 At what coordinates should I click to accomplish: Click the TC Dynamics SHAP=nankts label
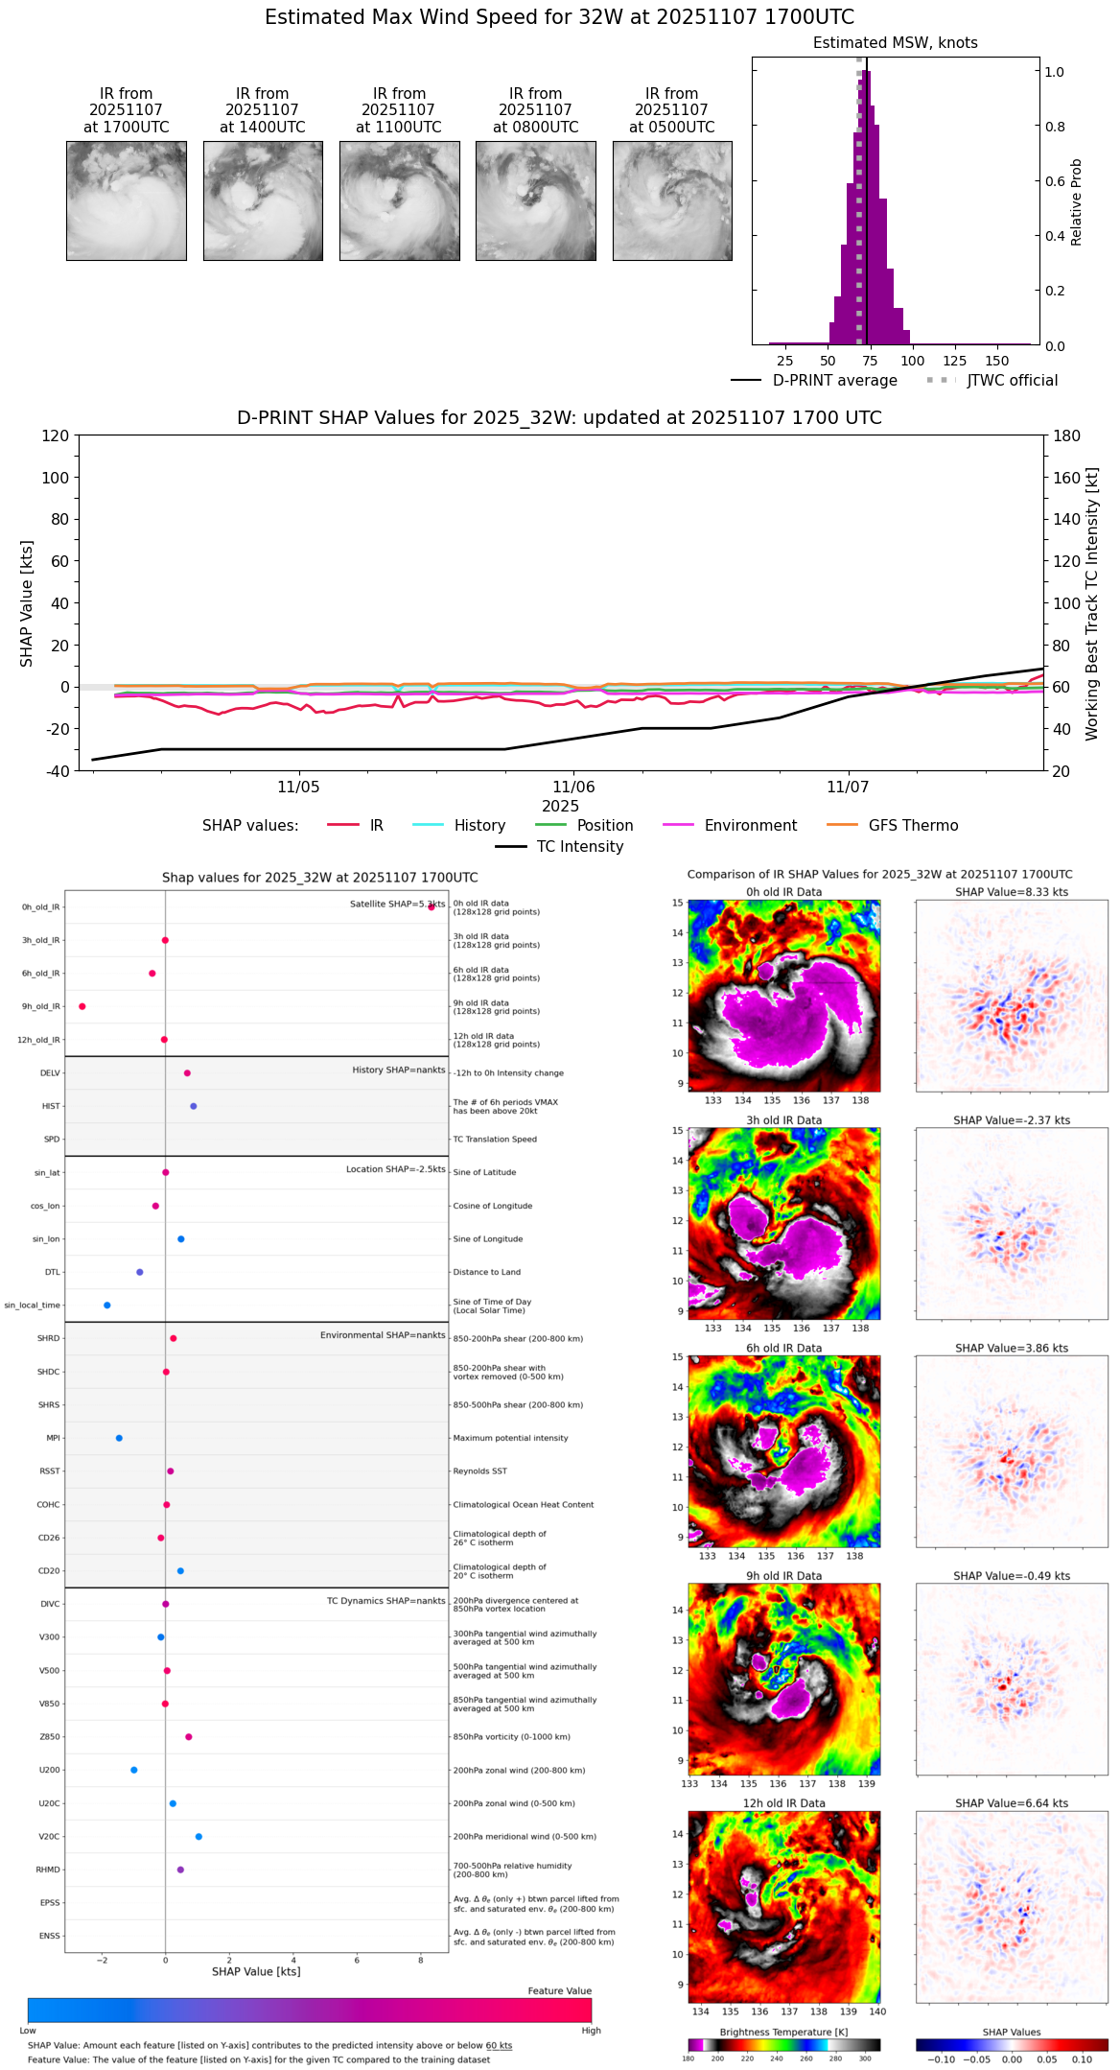[386, 1601]
